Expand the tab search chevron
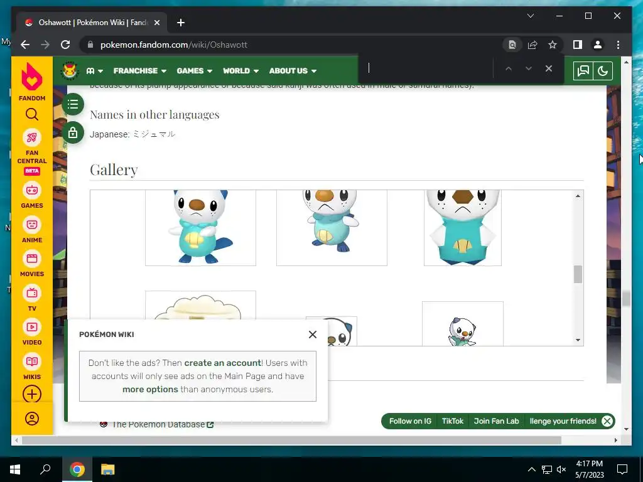 (x=530, y=16)
